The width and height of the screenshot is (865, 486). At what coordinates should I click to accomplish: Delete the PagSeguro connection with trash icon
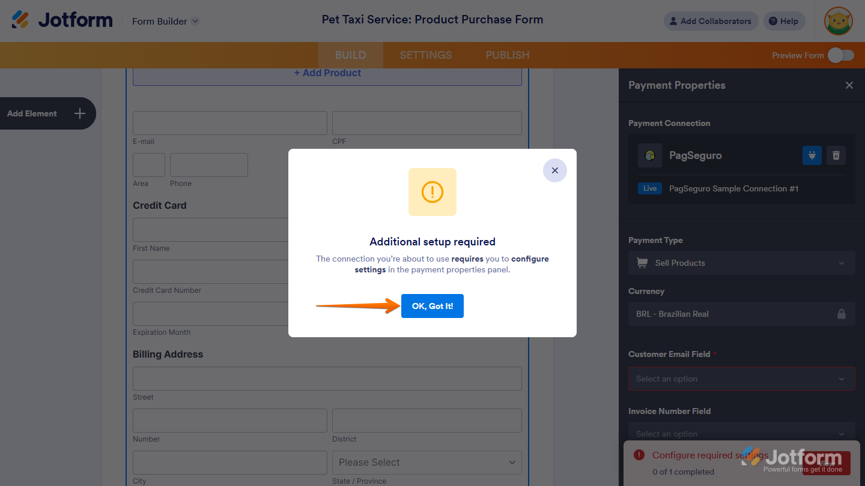tap(836, 155)
